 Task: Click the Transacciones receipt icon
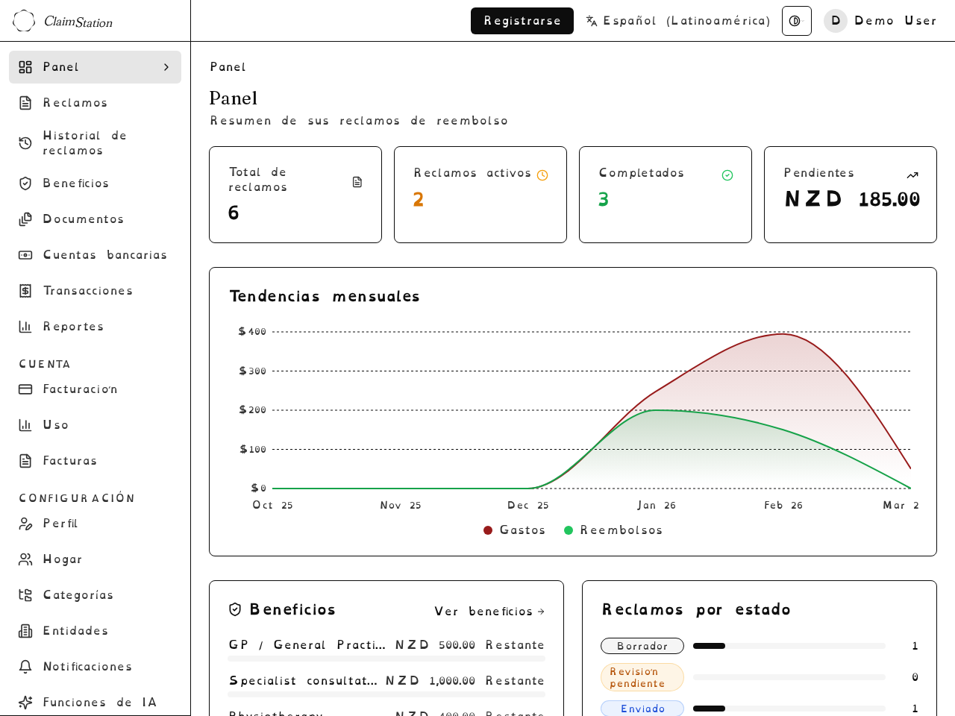pos(25,291)
